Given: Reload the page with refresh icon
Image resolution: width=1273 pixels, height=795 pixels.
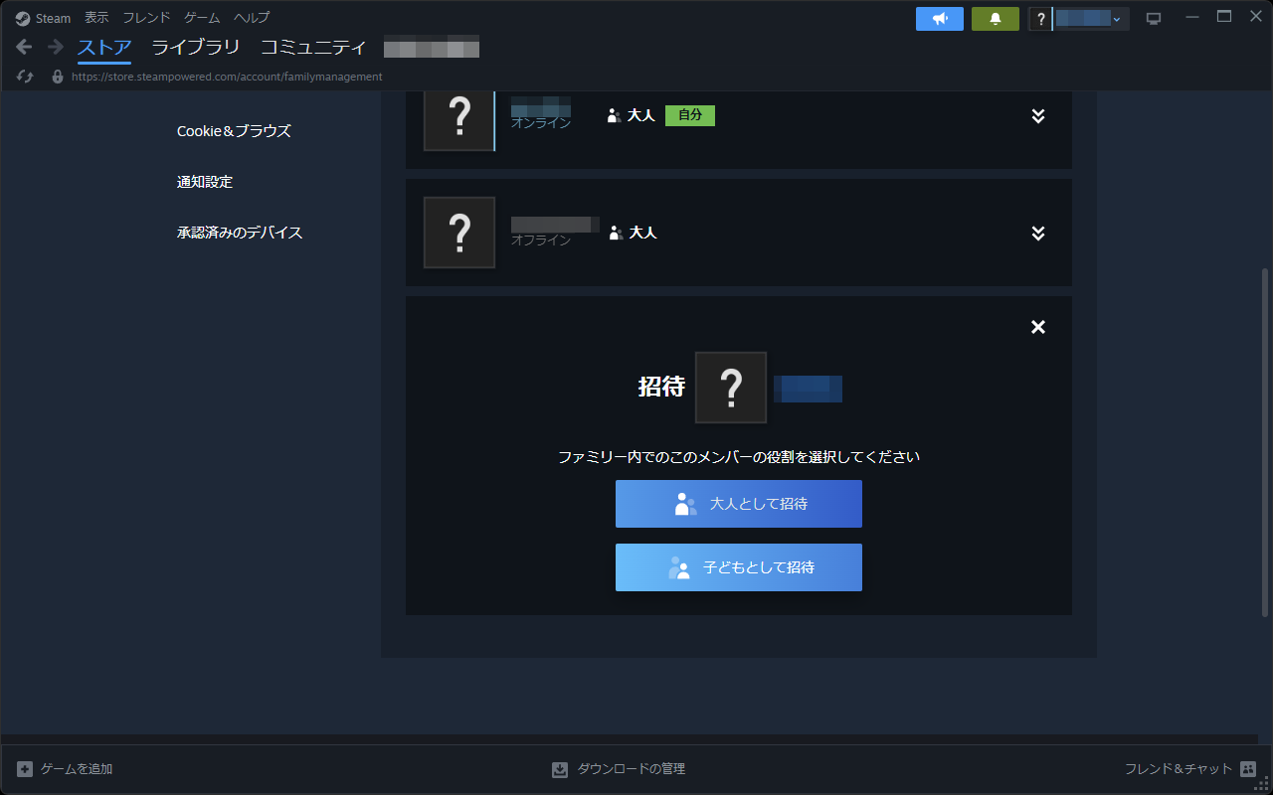Looking at the screenshot, I should [26, 77].
